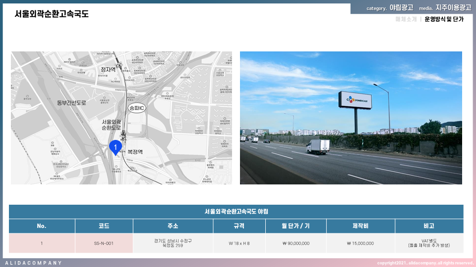Select the SS-N-001 code cell
The height and width of the screenshot is (267, 476).
pos(104,243)
